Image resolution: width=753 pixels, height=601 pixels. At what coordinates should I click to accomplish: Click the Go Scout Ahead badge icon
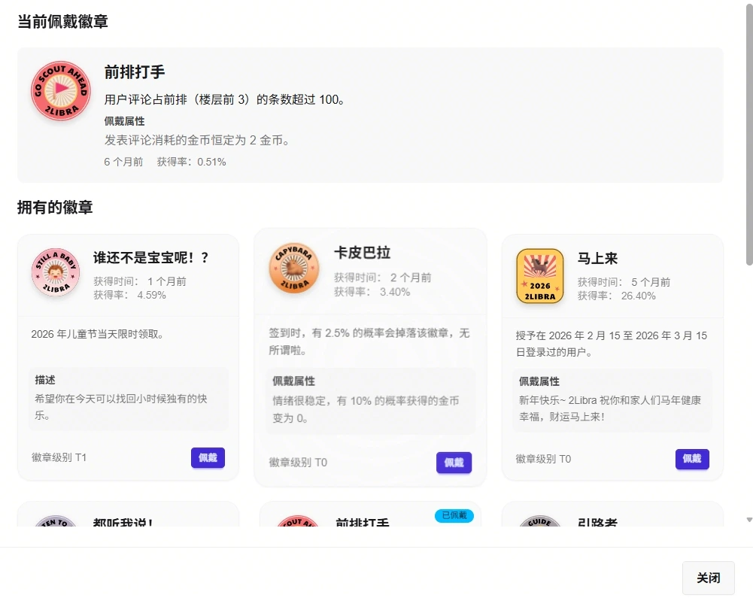tap(61, 90)
